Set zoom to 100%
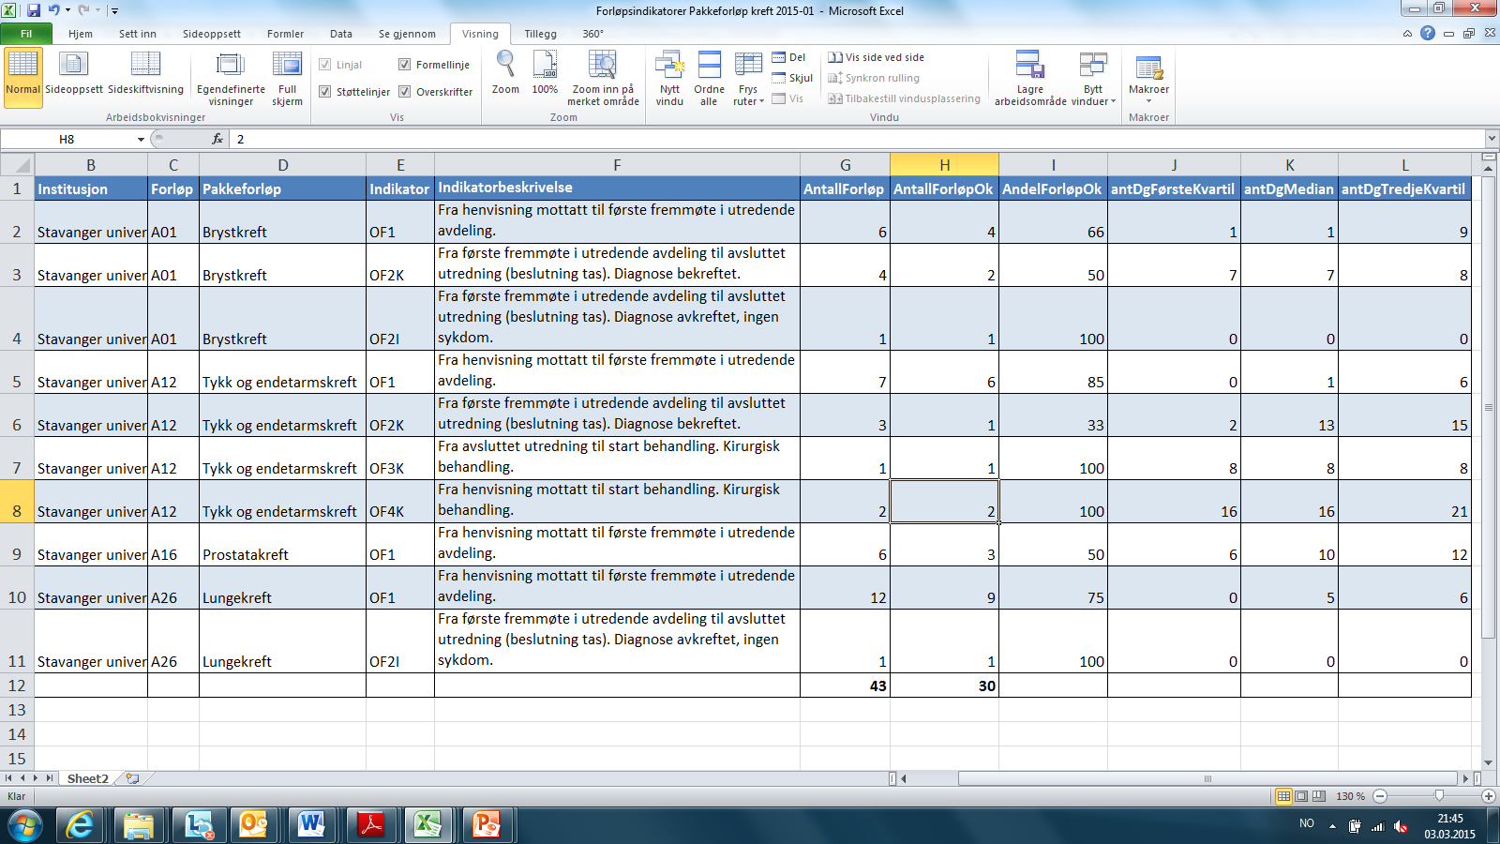This screenshot has width=1500, height=844. (545, 73)
